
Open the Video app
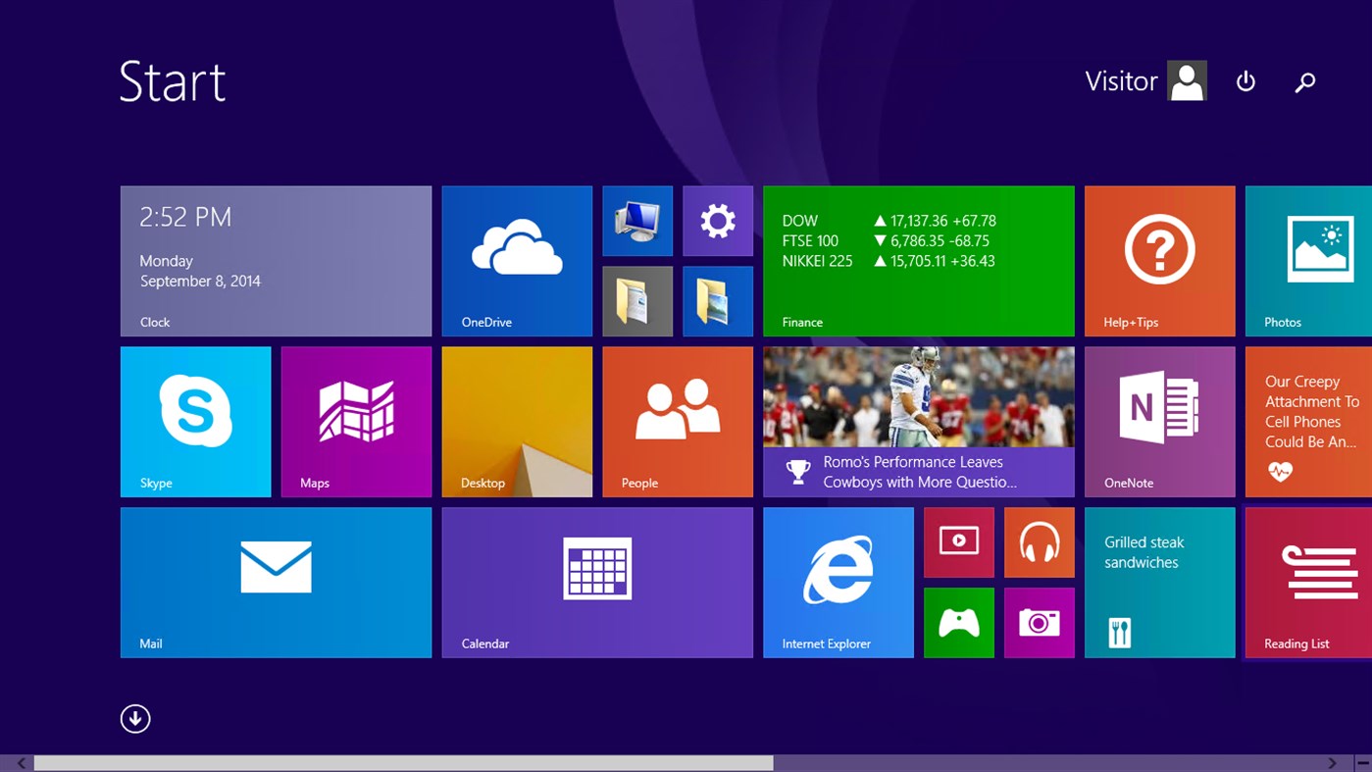(x=958, y=541)
